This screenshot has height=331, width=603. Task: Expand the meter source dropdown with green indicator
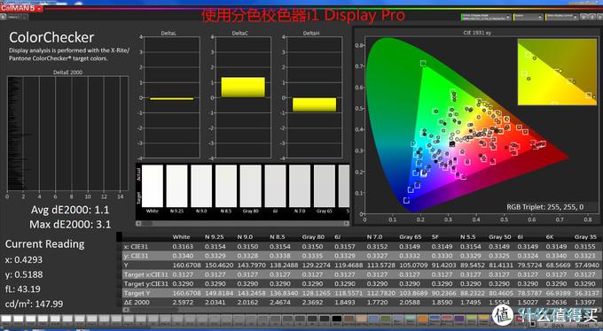[486, 18]
